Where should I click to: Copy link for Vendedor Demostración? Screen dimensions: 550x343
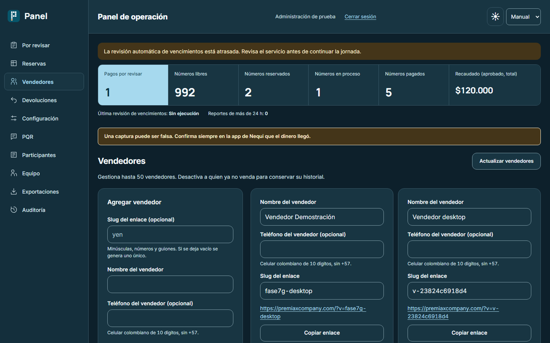(322, 333)
